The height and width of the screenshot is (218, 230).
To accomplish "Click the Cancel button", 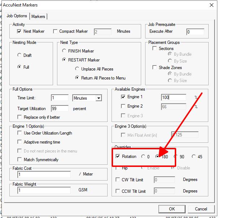I will pyautogui.click(x=201, y=209).
